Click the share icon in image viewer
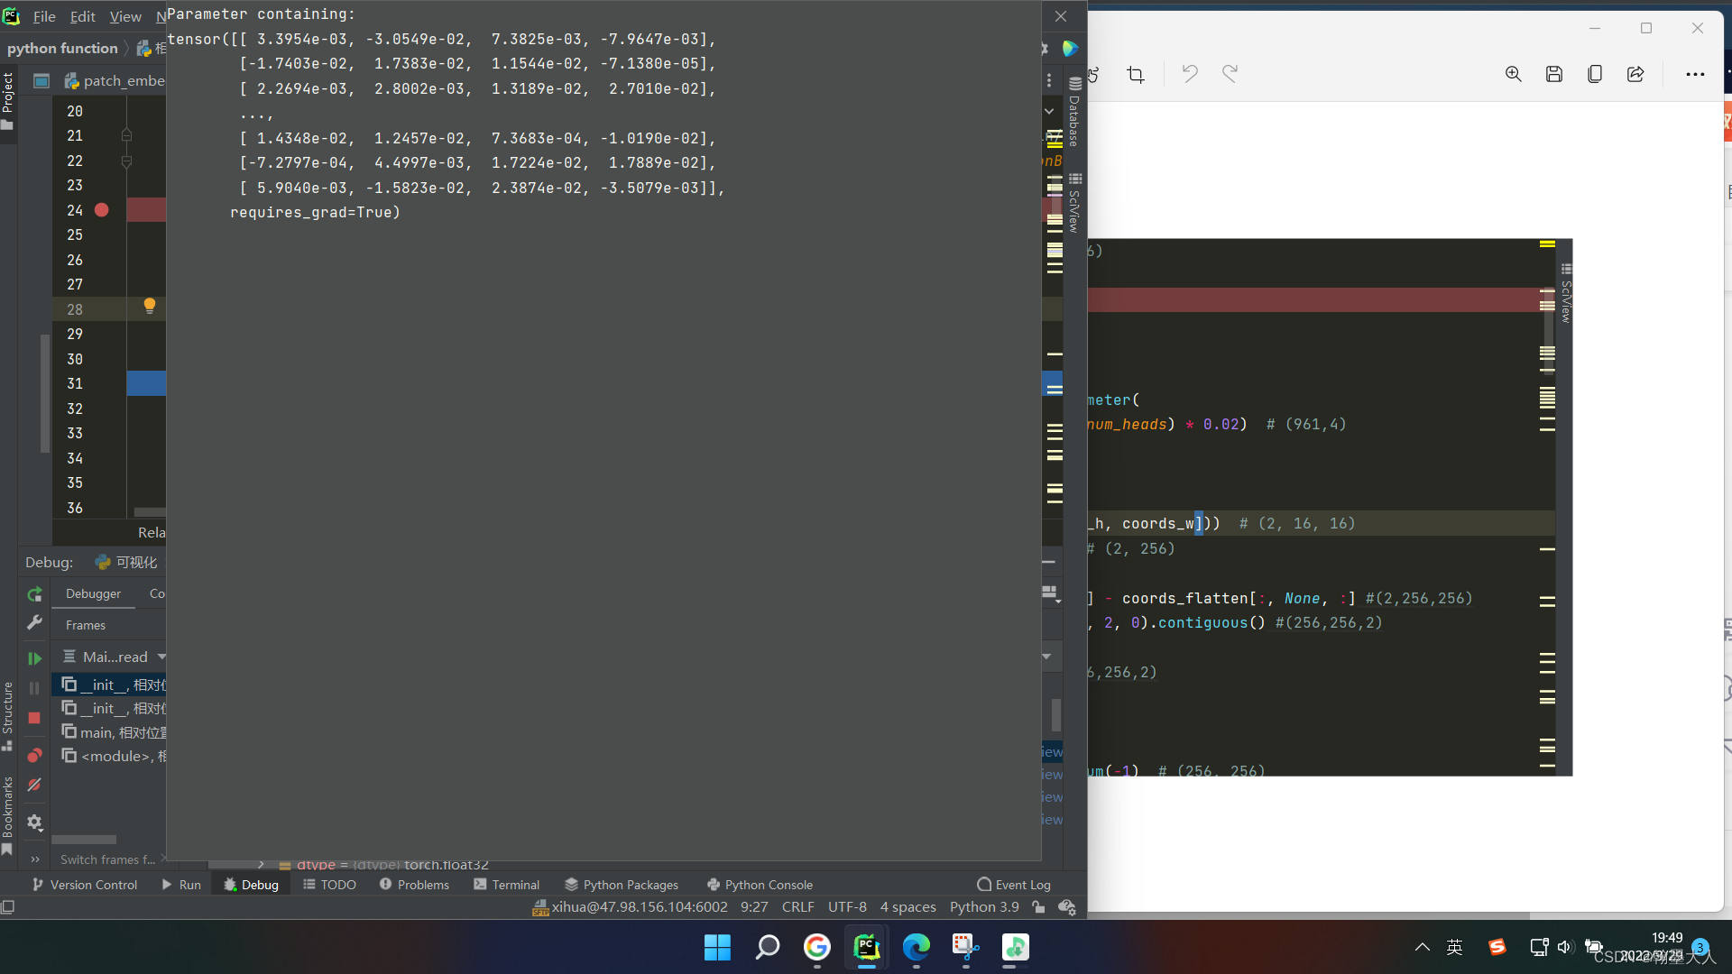The image size is (1732, 974). click(1635, 74)
